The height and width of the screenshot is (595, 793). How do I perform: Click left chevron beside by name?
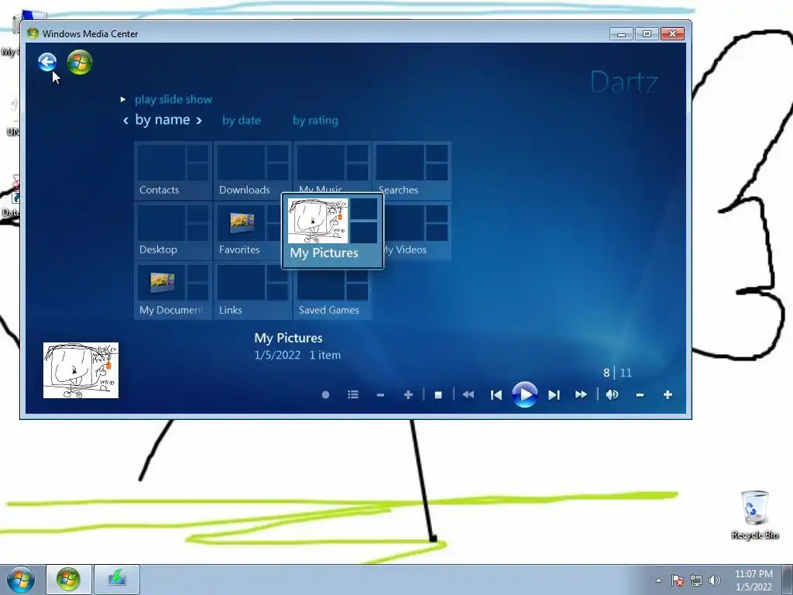[x=125, y=120]
